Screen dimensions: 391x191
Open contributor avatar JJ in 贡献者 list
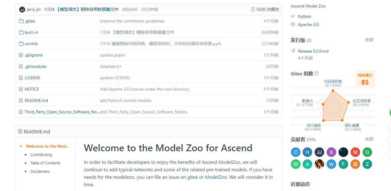coord(319,152)
